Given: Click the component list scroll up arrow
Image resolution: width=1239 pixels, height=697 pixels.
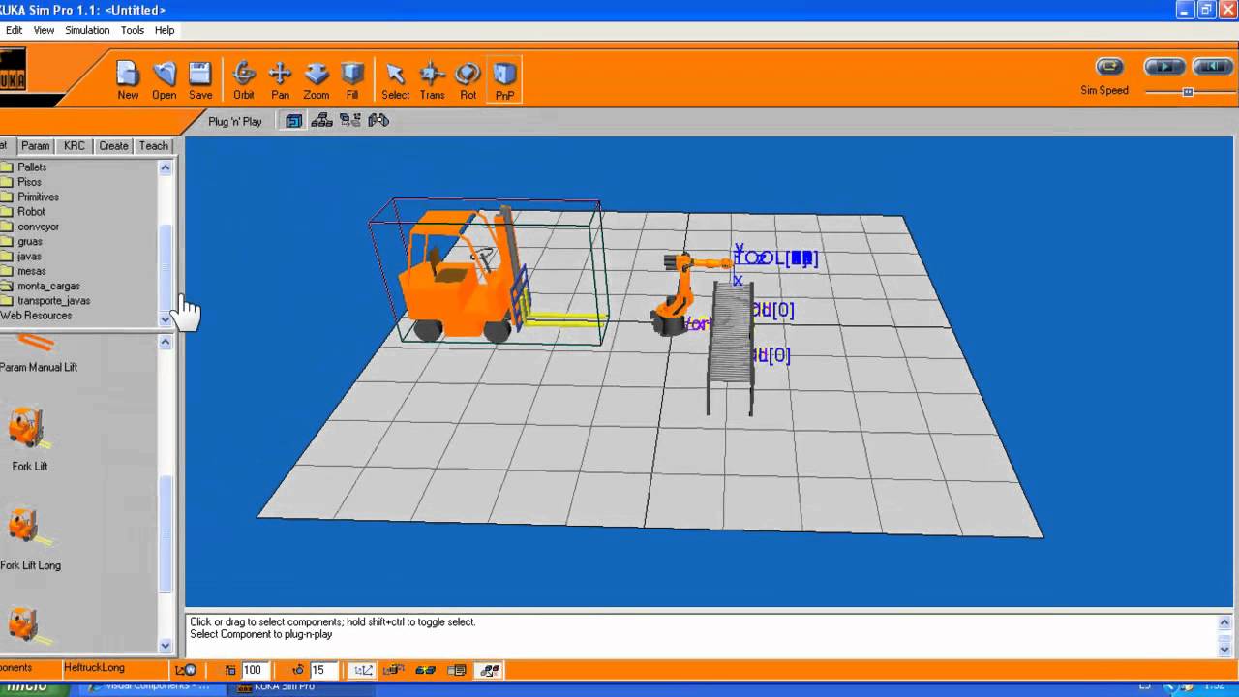Looking at the screenshot, I should tap(165, 342).
